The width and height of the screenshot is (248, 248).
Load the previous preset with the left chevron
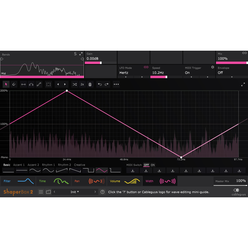click(54, 192)
